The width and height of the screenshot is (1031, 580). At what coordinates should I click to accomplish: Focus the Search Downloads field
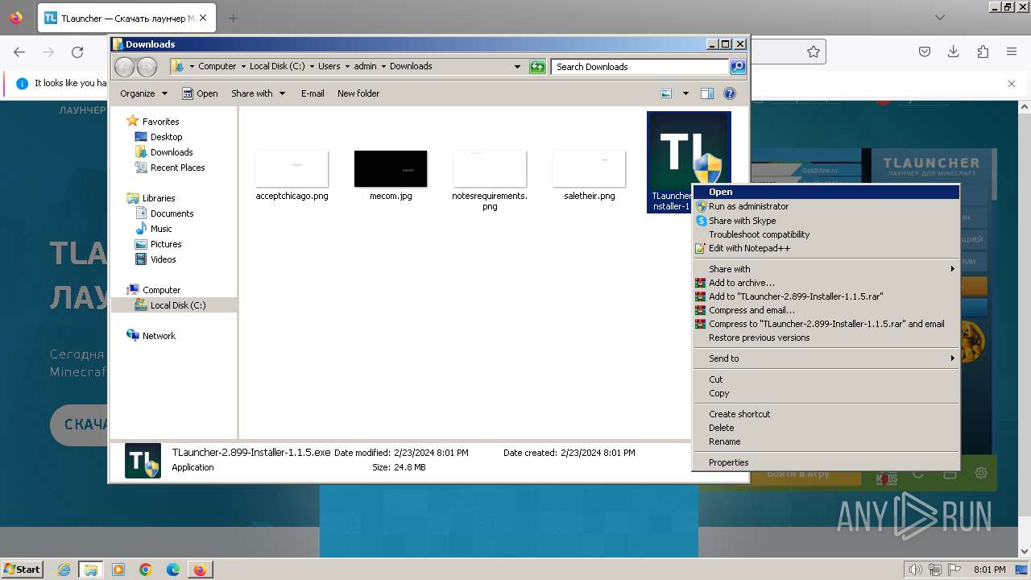[640, 67]
